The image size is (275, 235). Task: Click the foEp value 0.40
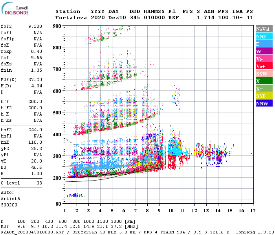point(37,51)
